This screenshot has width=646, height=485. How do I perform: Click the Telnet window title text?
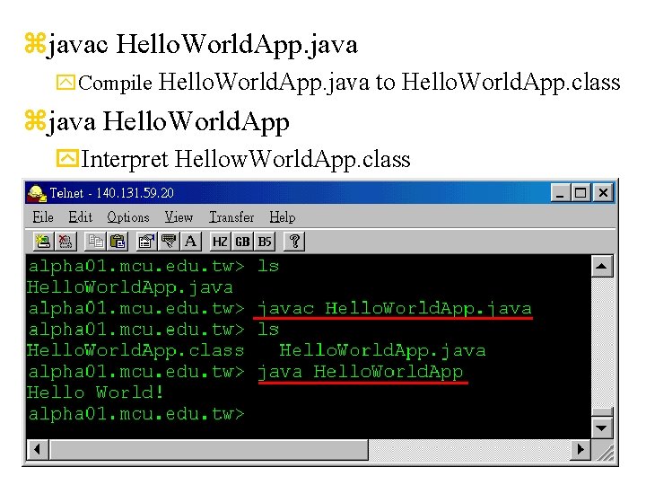(111, 193)
